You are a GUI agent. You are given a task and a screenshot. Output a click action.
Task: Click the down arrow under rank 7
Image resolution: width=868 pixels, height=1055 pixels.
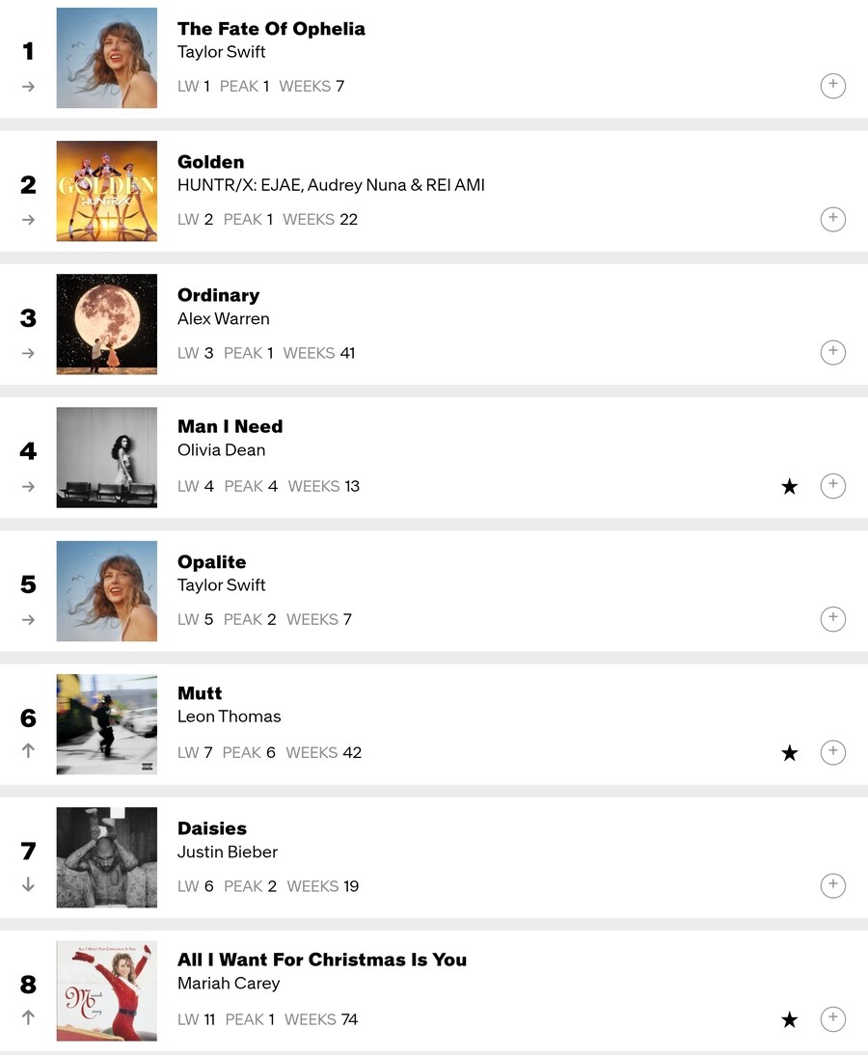[28, 884]
